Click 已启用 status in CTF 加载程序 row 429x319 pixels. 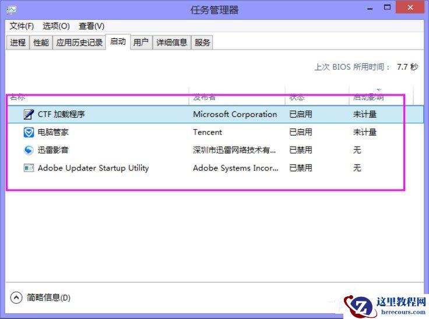301,114
